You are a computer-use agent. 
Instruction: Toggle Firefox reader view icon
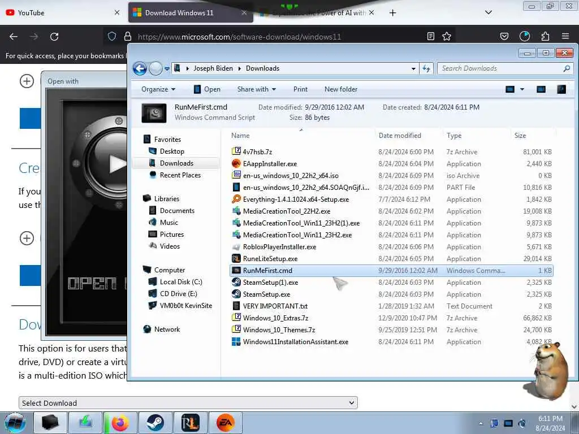coord(430,36)
